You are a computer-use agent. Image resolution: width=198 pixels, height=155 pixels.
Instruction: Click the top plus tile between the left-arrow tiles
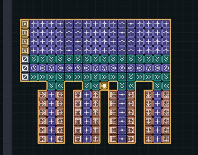(x=122, y=94)
